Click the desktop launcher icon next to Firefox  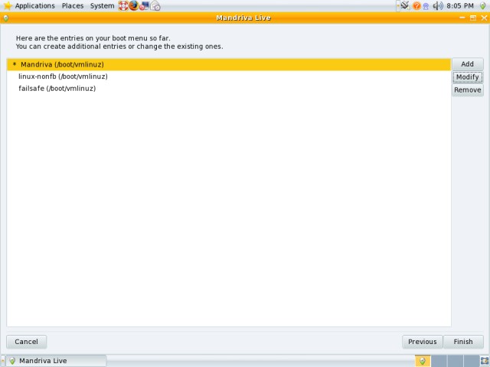point(144,5)
